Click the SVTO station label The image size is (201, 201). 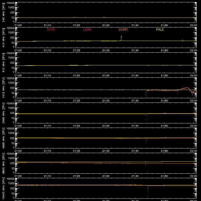point(51,29)
